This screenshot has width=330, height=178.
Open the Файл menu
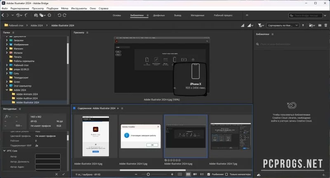(5, 8)
